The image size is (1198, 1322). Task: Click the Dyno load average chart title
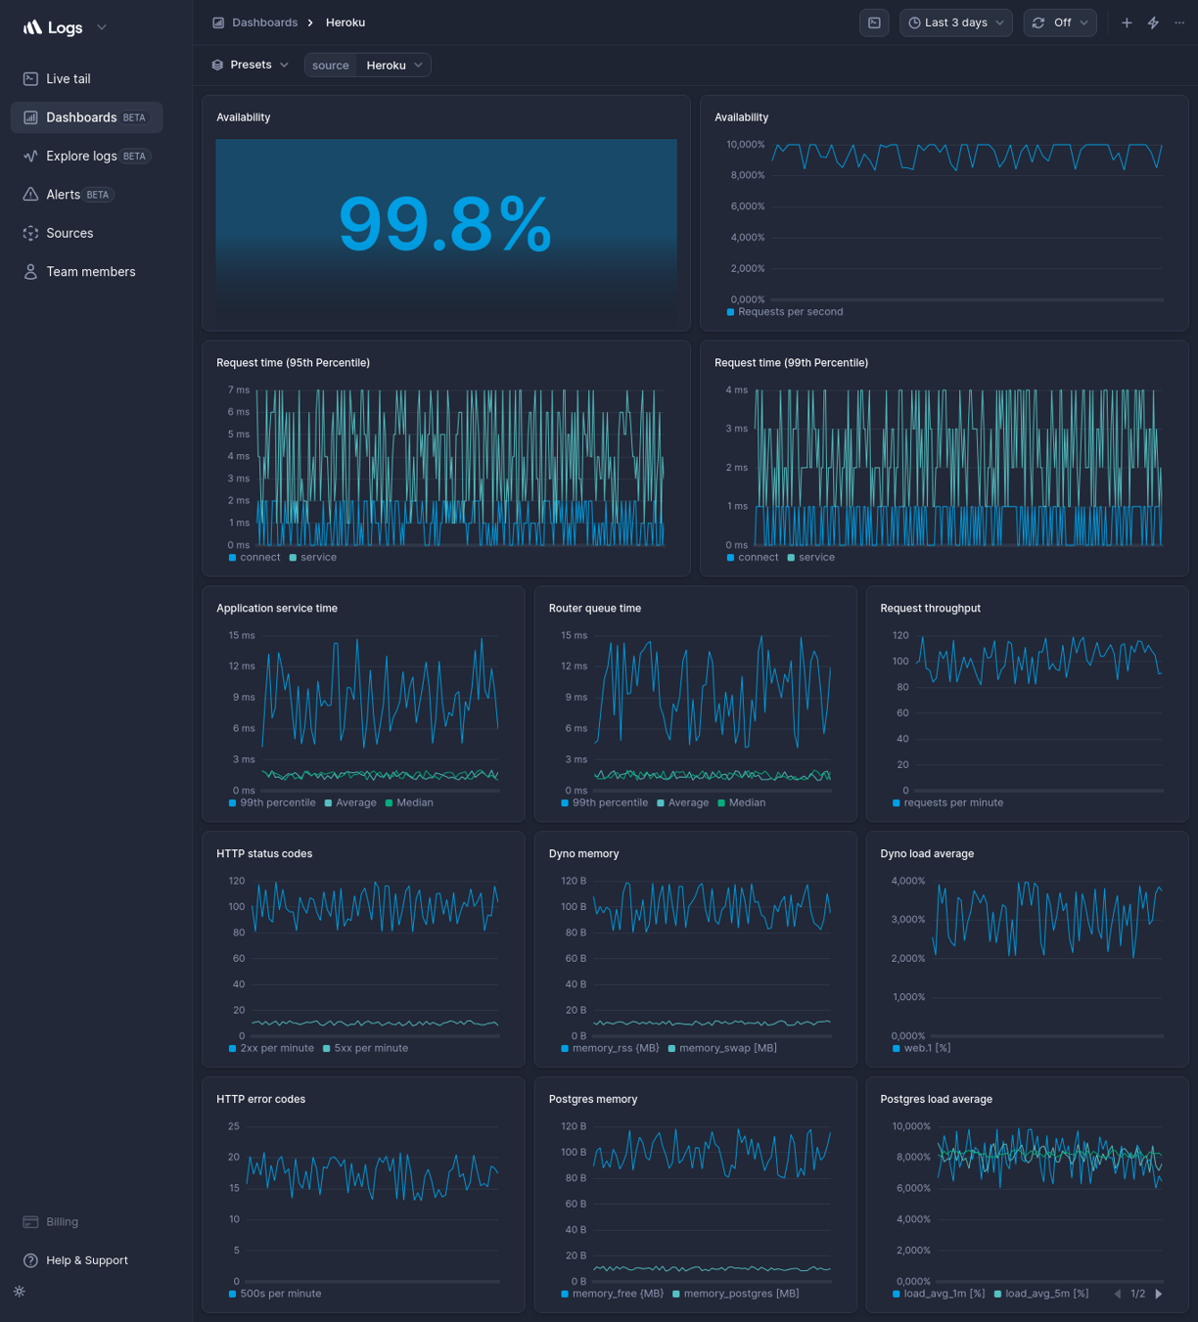click(927, 854)
